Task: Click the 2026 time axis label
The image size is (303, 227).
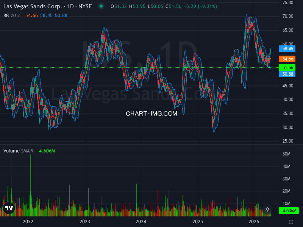Action: [254, 222]
